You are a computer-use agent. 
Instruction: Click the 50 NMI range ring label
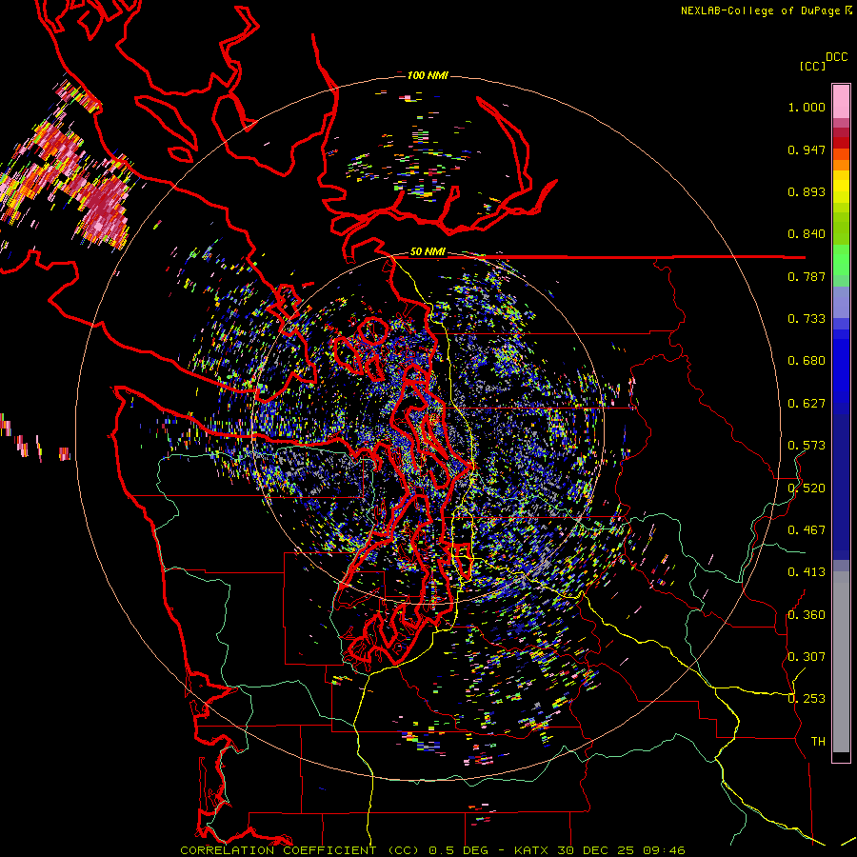(428, 251)
